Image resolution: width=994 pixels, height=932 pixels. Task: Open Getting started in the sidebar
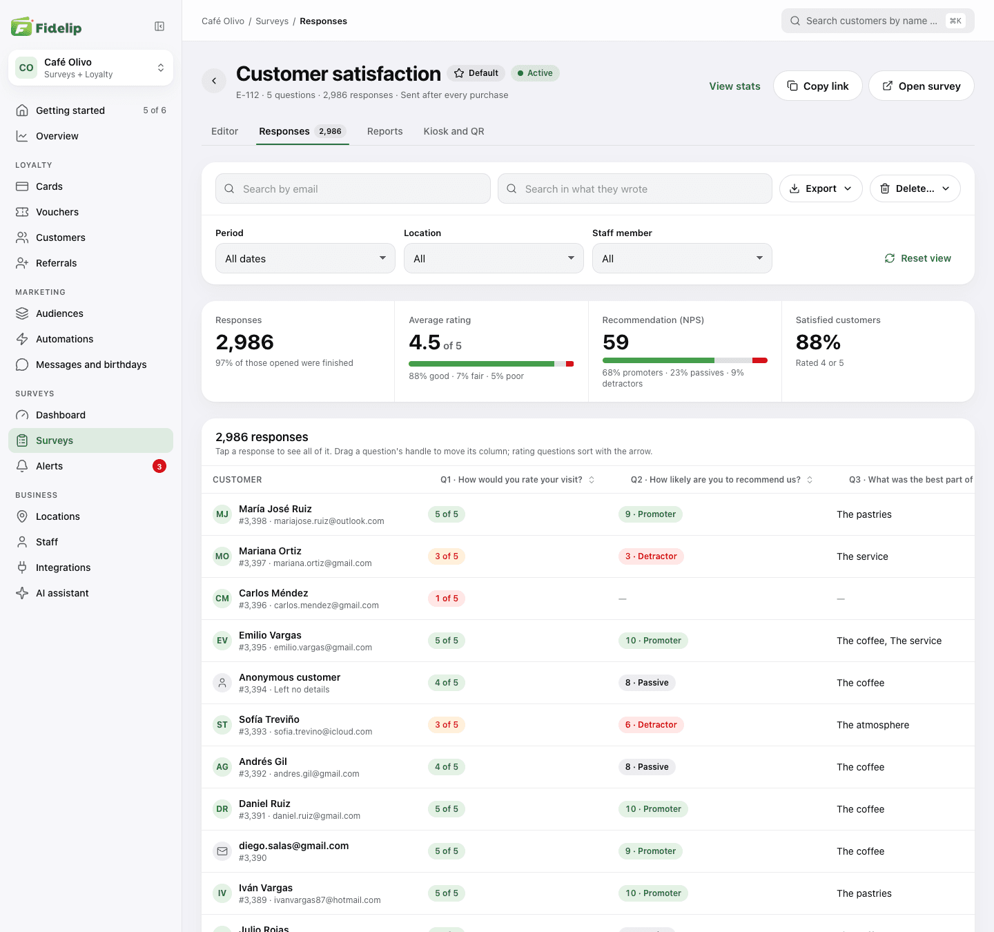click(90, 110)
